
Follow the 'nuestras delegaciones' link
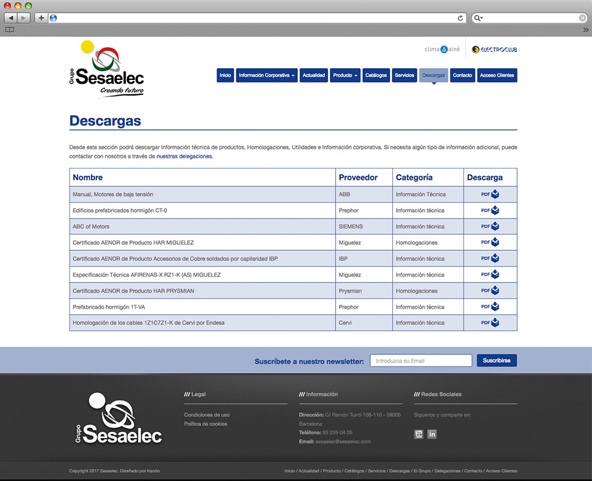(x=184, y=157)
